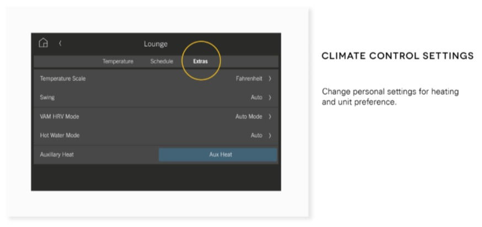
Task: Open the Temperature tab
Action: coord(118,62)
